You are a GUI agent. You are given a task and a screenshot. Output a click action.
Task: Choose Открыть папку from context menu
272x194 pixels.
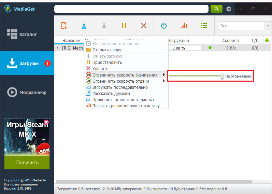click(x=126, y=50)
